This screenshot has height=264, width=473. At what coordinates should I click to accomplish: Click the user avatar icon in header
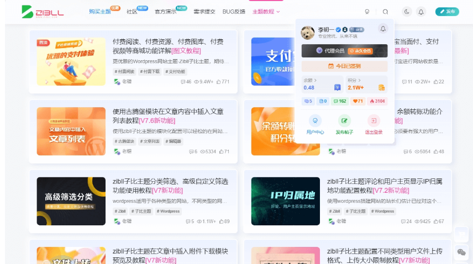tap(367, 12)
